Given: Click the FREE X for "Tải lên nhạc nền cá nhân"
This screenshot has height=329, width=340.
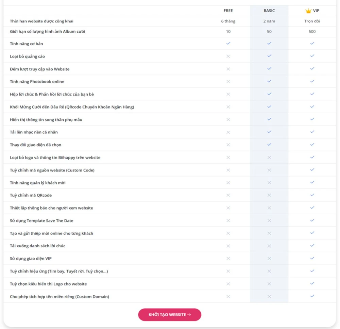Looking at the screenshot, I should tap(228, 132).
